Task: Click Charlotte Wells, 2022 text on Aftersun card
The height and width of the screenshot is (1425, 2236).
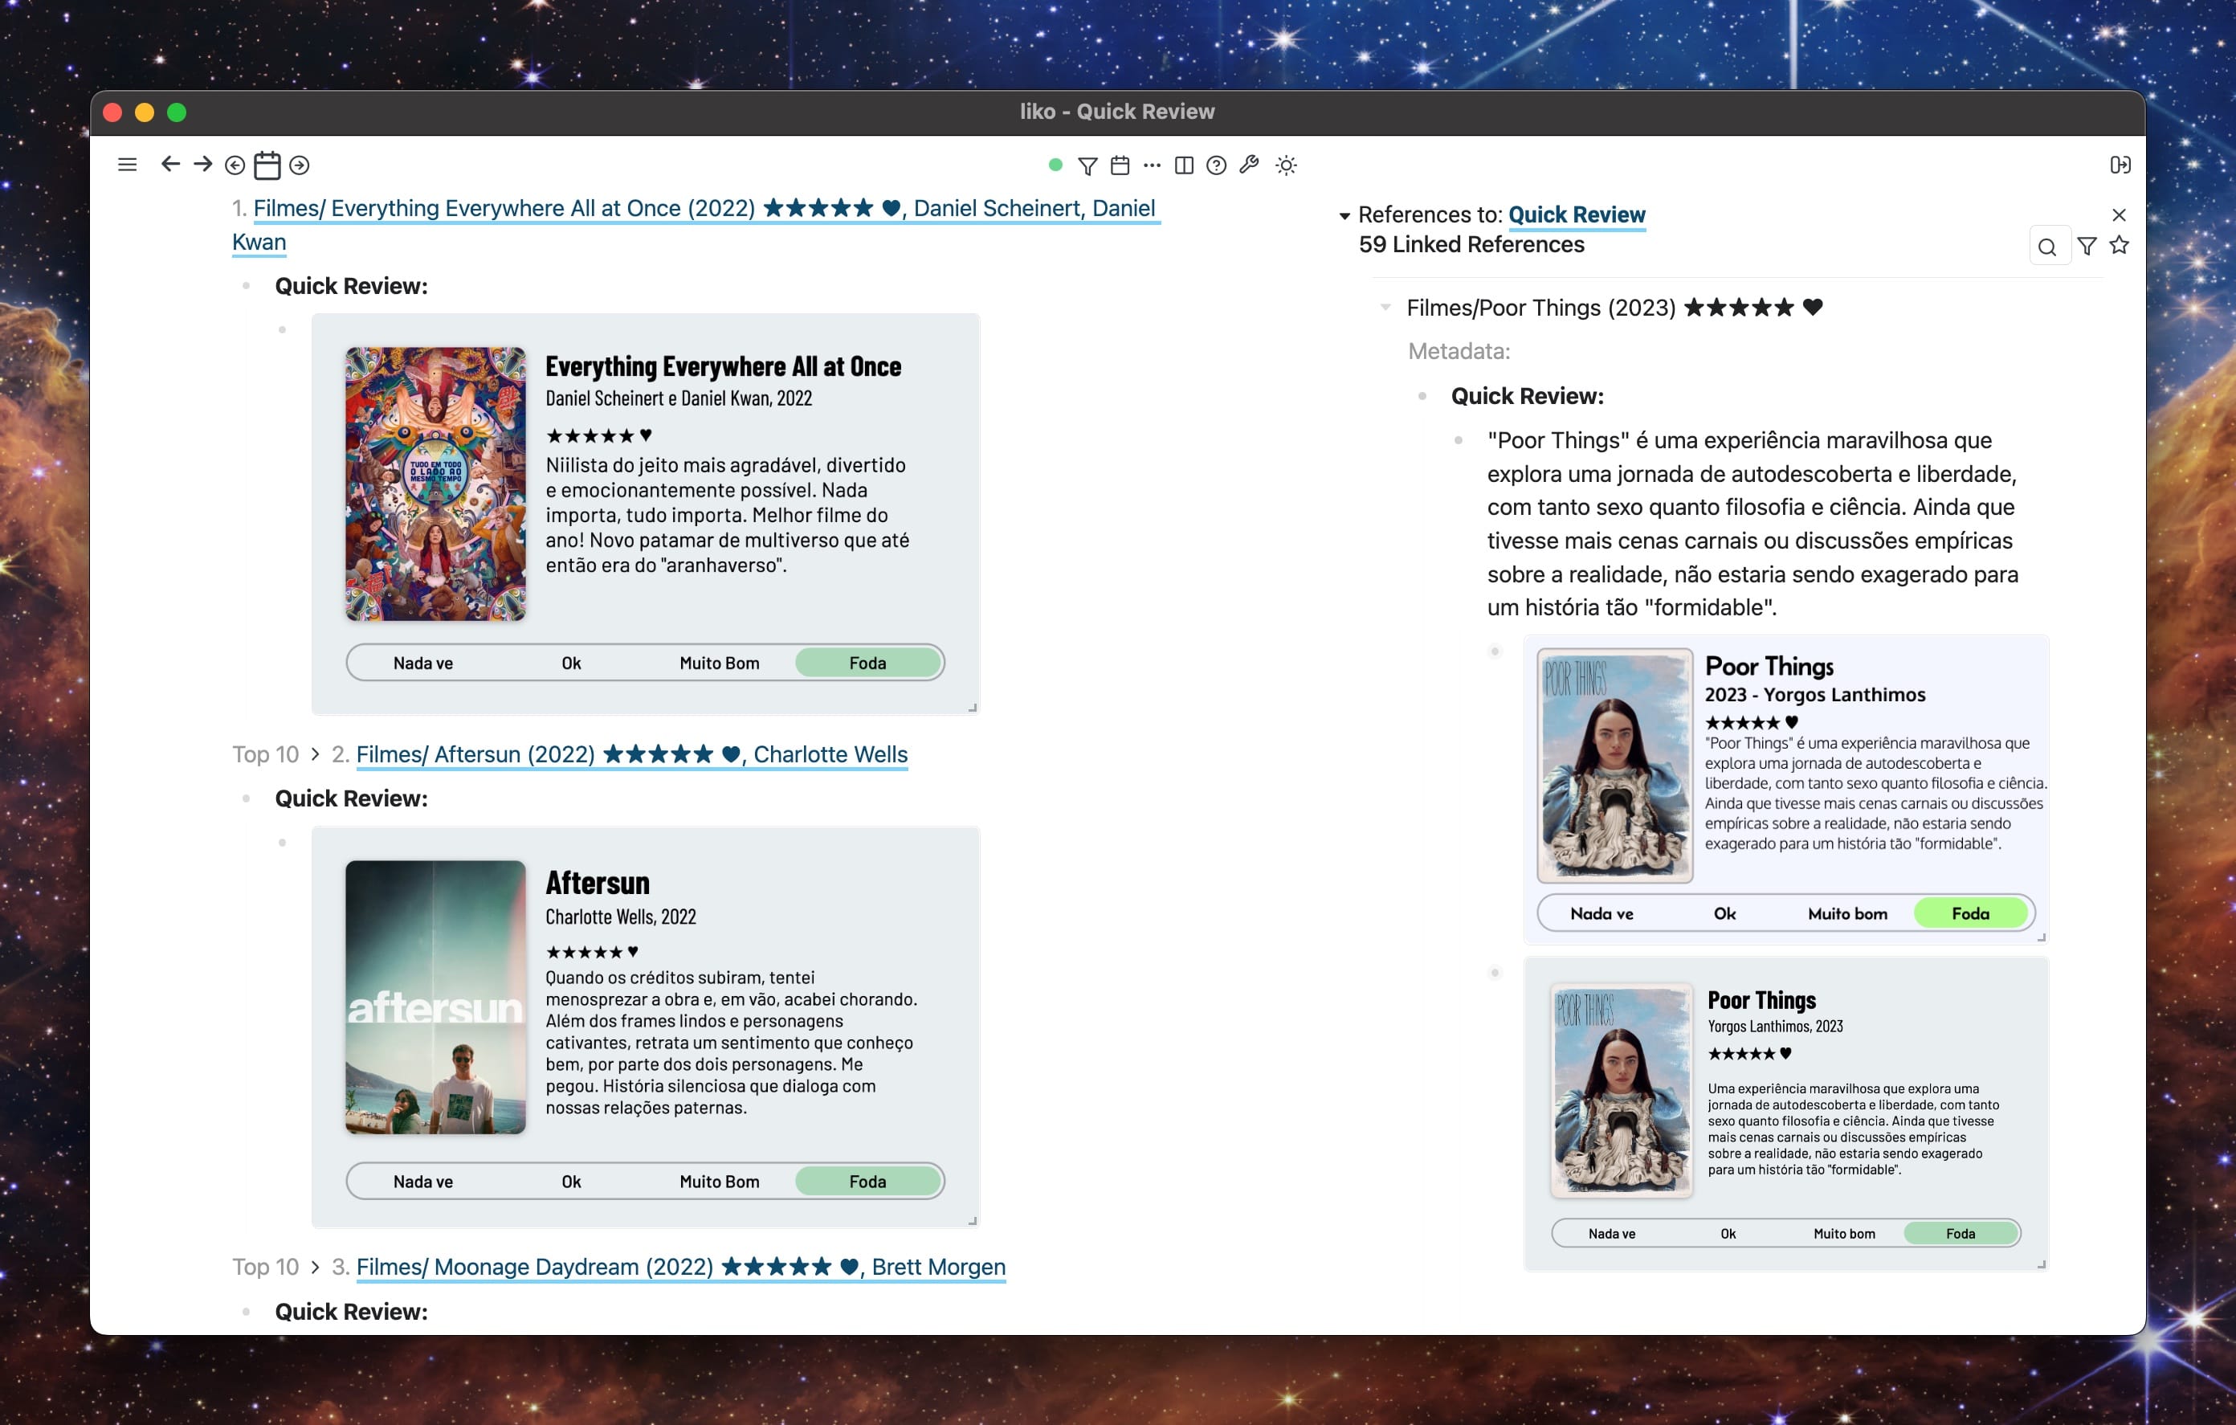Action: pos(620,917)
